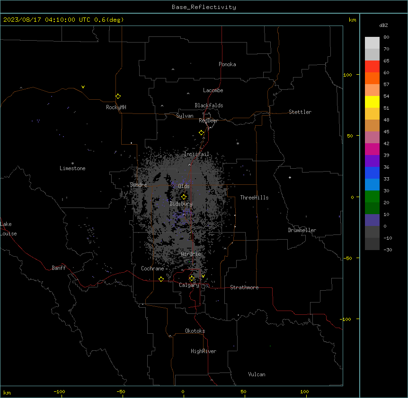Click the asterisk marker east of RedDeer
The height and width of the screenshot is (398, 408).
[x=238, y=143]
